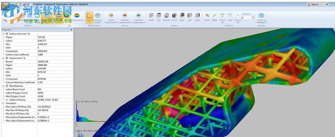
Task: Select the Volume Reduction Coefficient row
Action: [37, 82]
